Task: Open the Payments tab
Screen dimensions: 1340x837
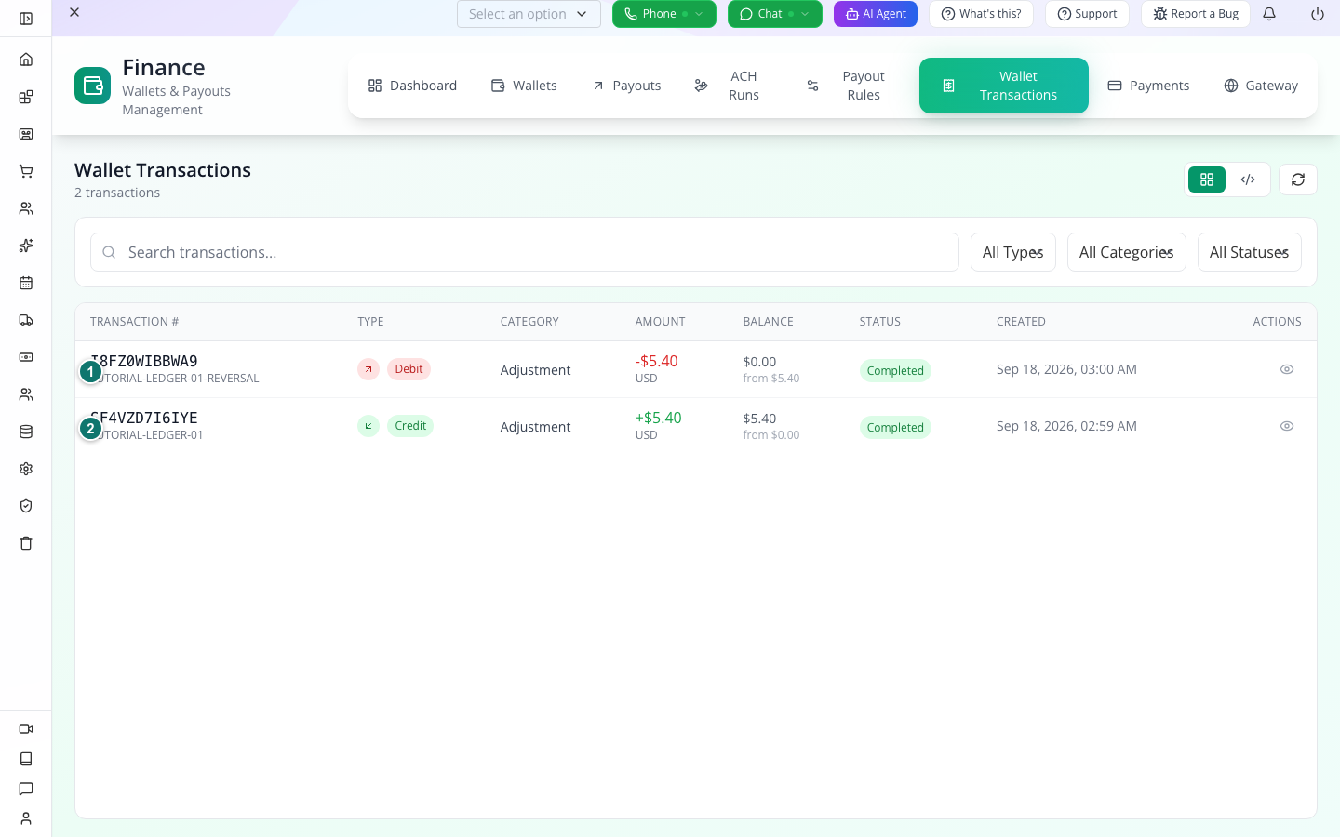Action: [x=1148, y=86]
